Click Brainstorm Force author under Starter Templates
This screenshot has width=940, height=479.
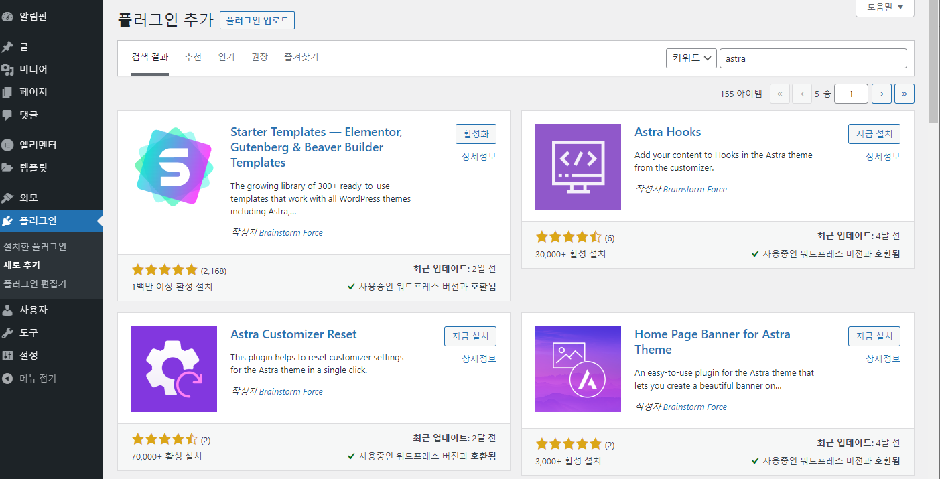pyautogui.click(x=291, y=233)
